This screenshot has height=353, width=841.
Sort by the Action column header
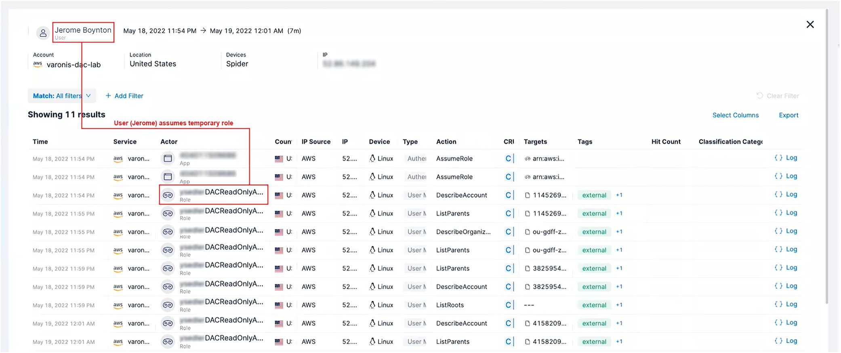coord(446,142)
